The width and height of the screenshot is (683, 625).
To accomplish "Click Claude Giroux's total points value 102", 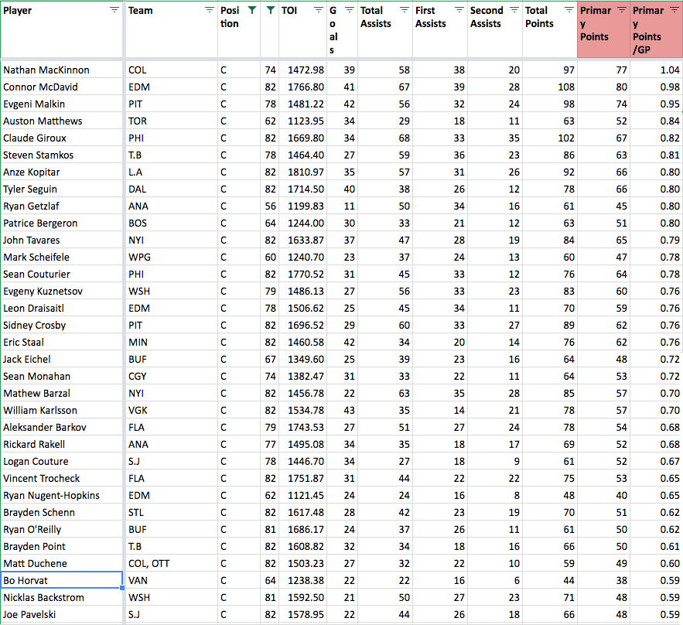I will point(549,138).
